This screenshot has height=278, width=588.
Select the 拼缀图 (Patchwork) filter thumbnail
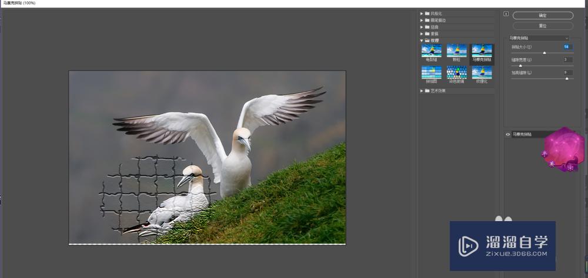pos(431,73)
